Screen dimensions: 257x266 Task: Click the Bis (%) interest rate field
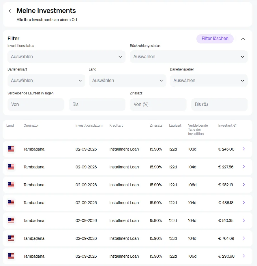pyautogui.click(x=220, y=105)
